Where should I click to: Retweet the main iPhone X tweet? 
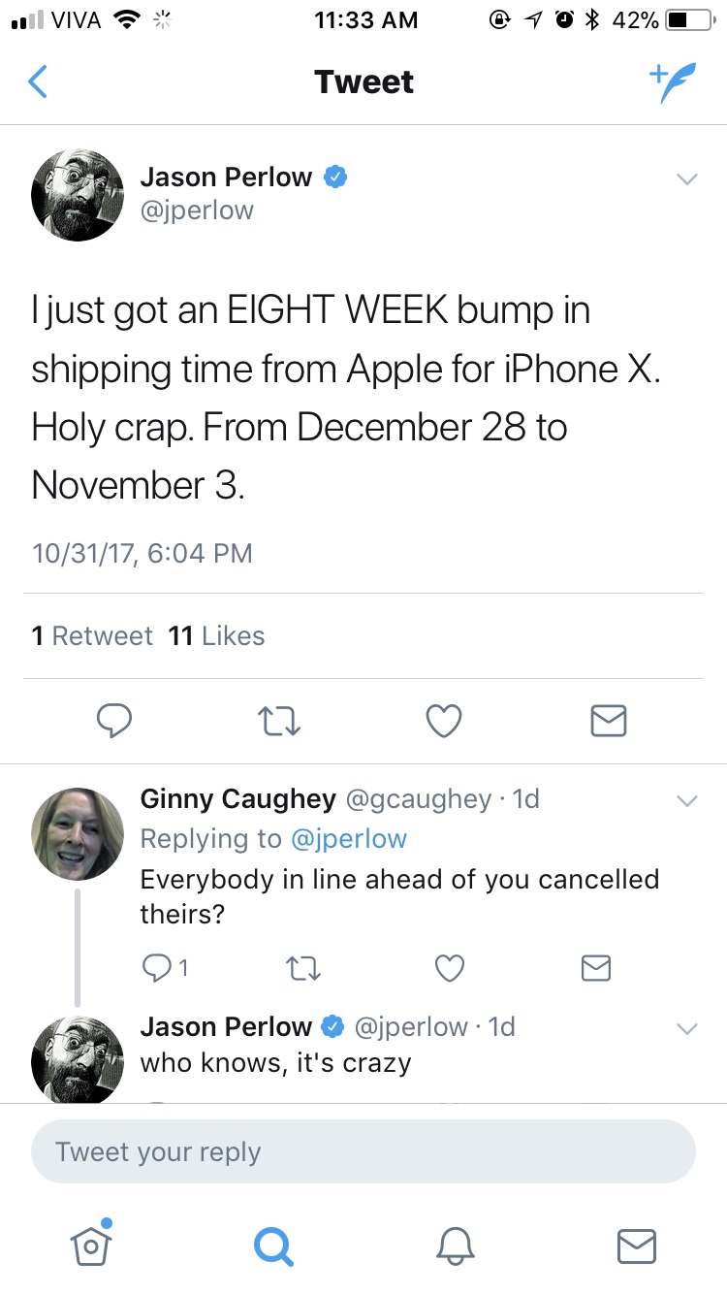[x=280, y=720]
